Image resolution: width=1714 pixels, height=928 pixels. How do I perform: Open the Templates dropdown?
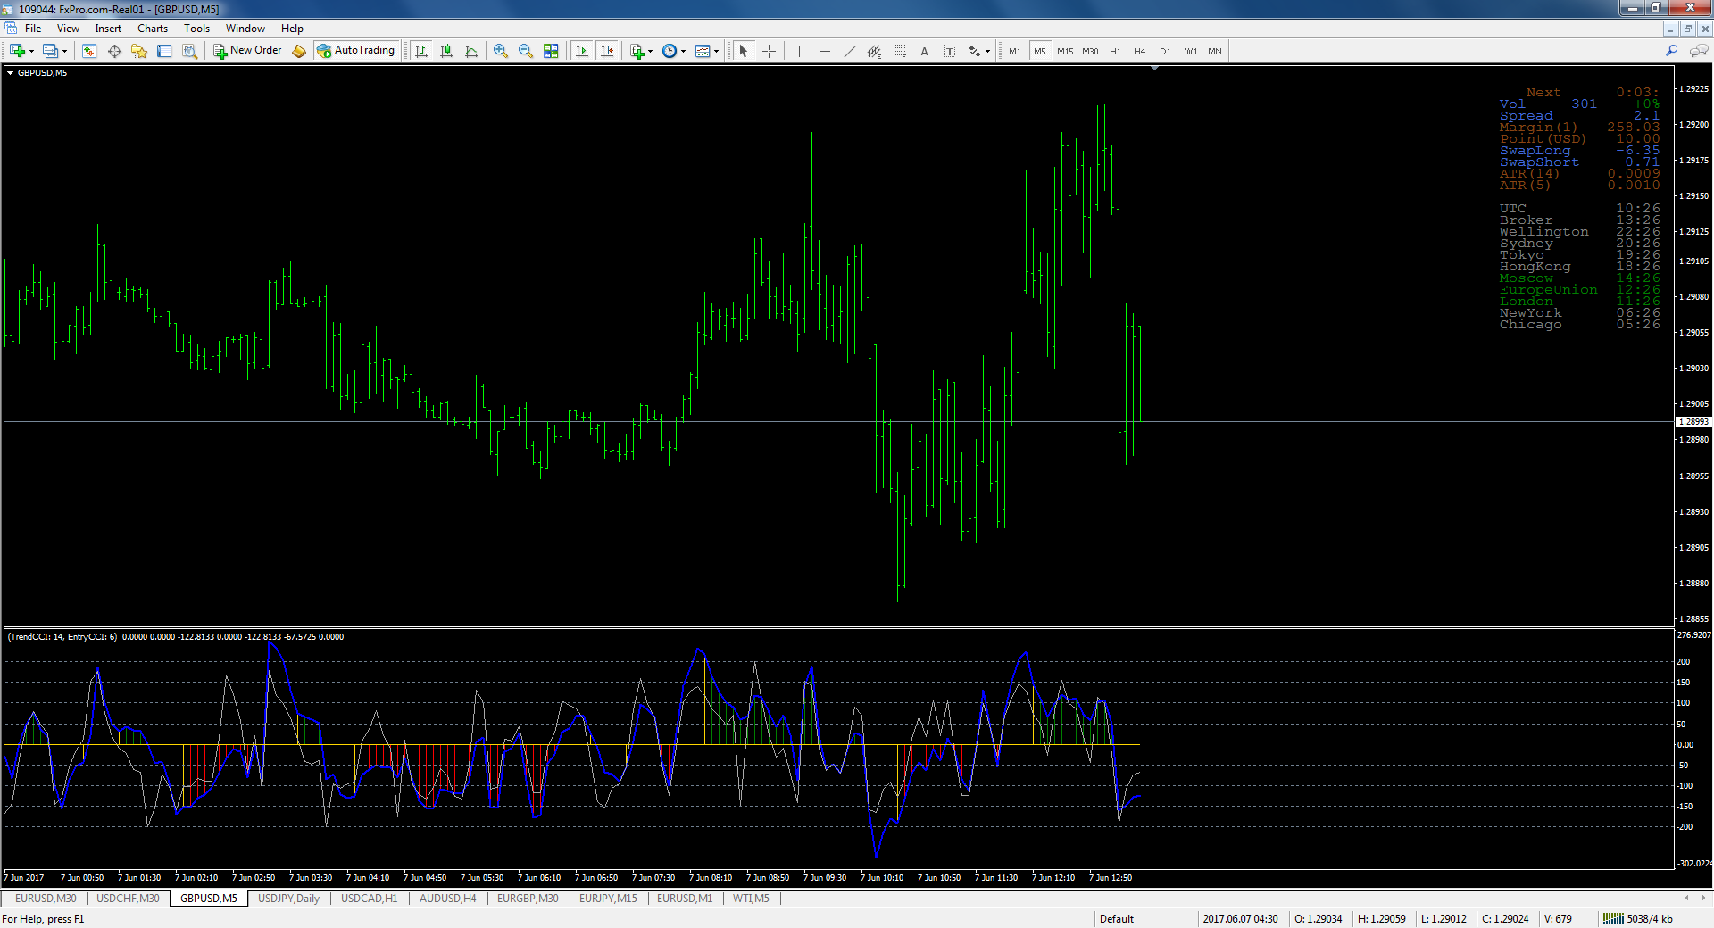point(707,51)
